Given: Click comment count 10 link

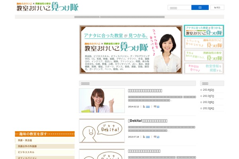Looking at the screenshot, I should tap(158, 137).
